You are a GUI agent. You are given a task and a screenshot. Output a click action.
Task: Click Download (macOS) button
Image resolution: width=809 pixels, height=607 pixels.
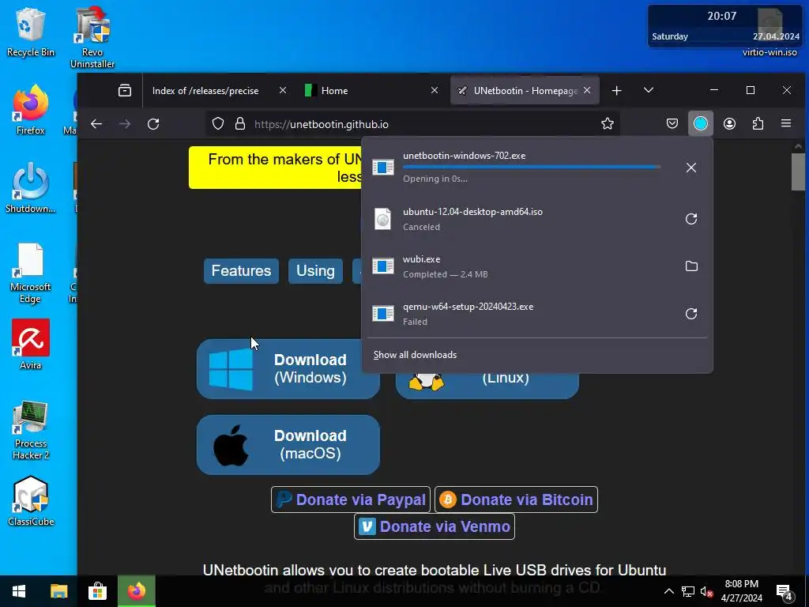(288, 444)
